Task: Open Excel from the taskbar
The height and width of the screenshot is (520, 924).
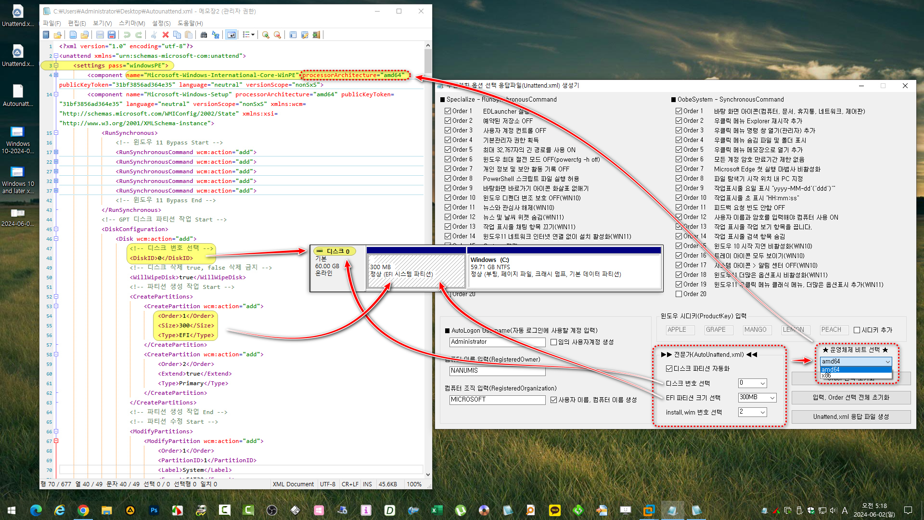Action: 437,510
